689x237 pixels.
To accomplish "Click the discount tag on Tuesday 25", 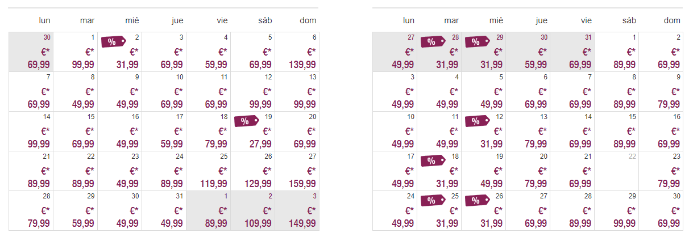I will coord(433,200).
